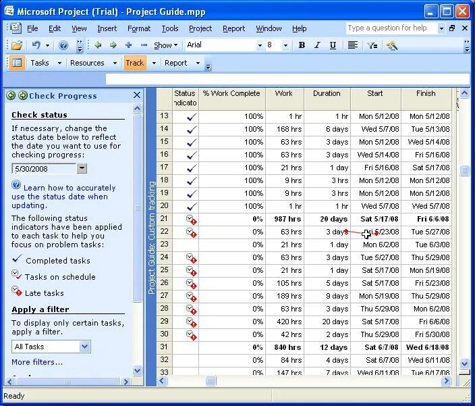
Task: Click the table horizontal scrollbar thumb
Action: click(x=211, y=380)
